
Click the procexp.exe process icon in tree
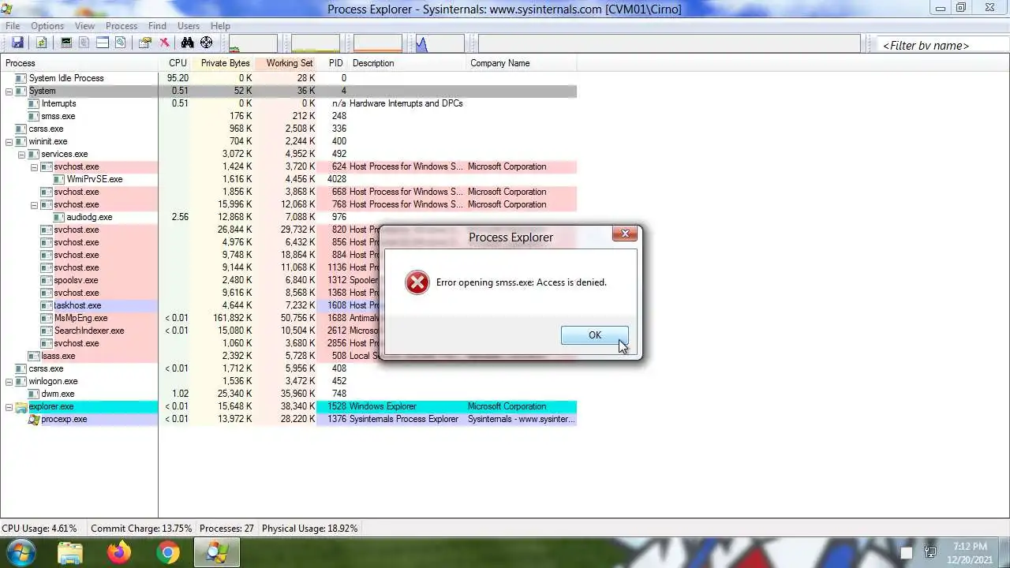click(x=34, y=420)
